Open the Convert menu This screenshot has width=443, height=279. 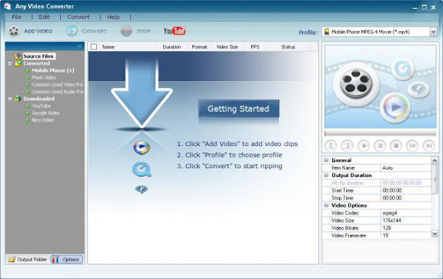[x=78, y=17]
